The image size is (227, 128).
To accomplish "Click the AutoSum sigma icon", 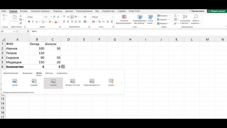I will [x=175, y=16].
